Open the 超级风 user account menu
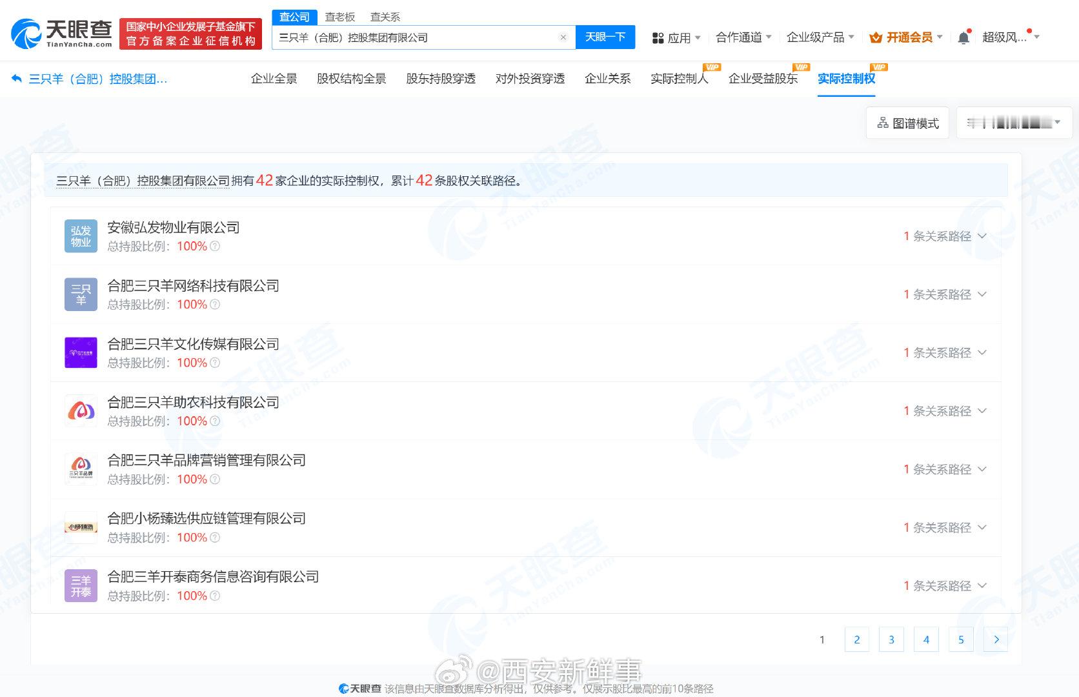Viewport: 1079px width, 697px height. tap(1011, 37)
